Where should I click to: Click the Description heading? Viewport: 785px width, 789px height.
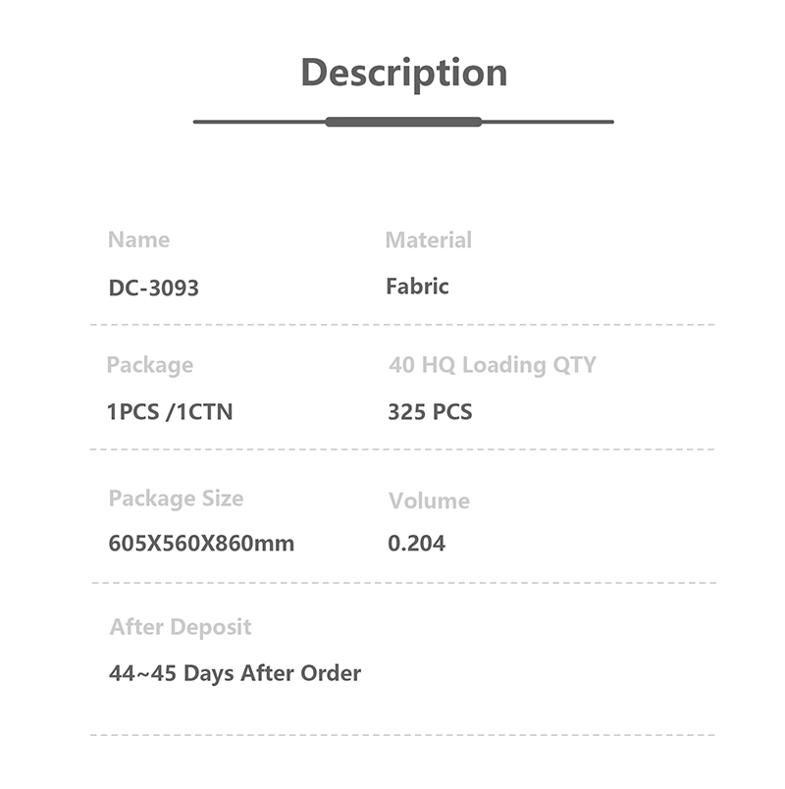pos(403,74)
